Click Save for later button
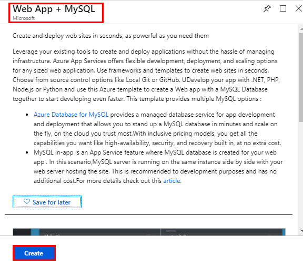Viewport: 303px width, 266px height. [47, 202]
